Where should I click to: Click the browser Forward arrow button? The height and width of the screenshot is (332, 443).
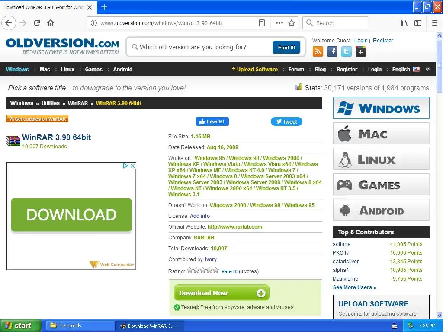23,23
